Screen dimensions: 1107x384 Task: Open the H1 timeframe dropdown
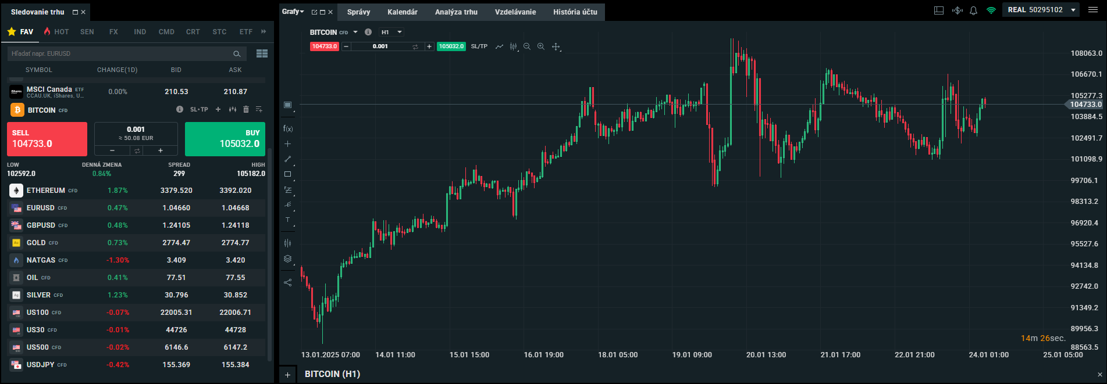point(391,32)
